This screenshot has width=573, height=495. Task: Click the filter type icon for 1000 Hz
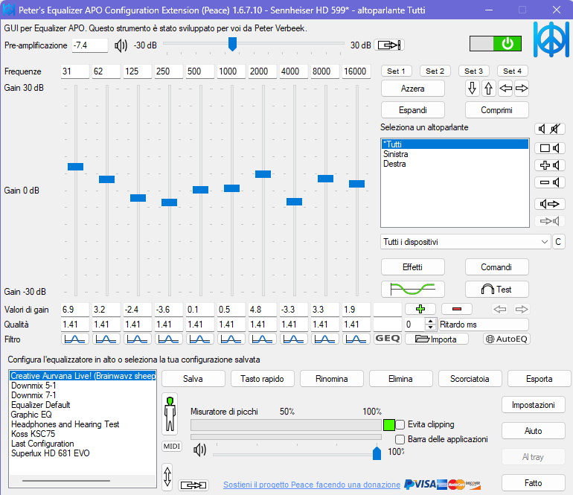[231, 339]
